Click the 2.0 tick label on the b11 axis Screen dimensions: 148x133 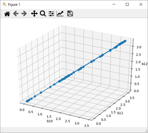[x=118, y=108]
